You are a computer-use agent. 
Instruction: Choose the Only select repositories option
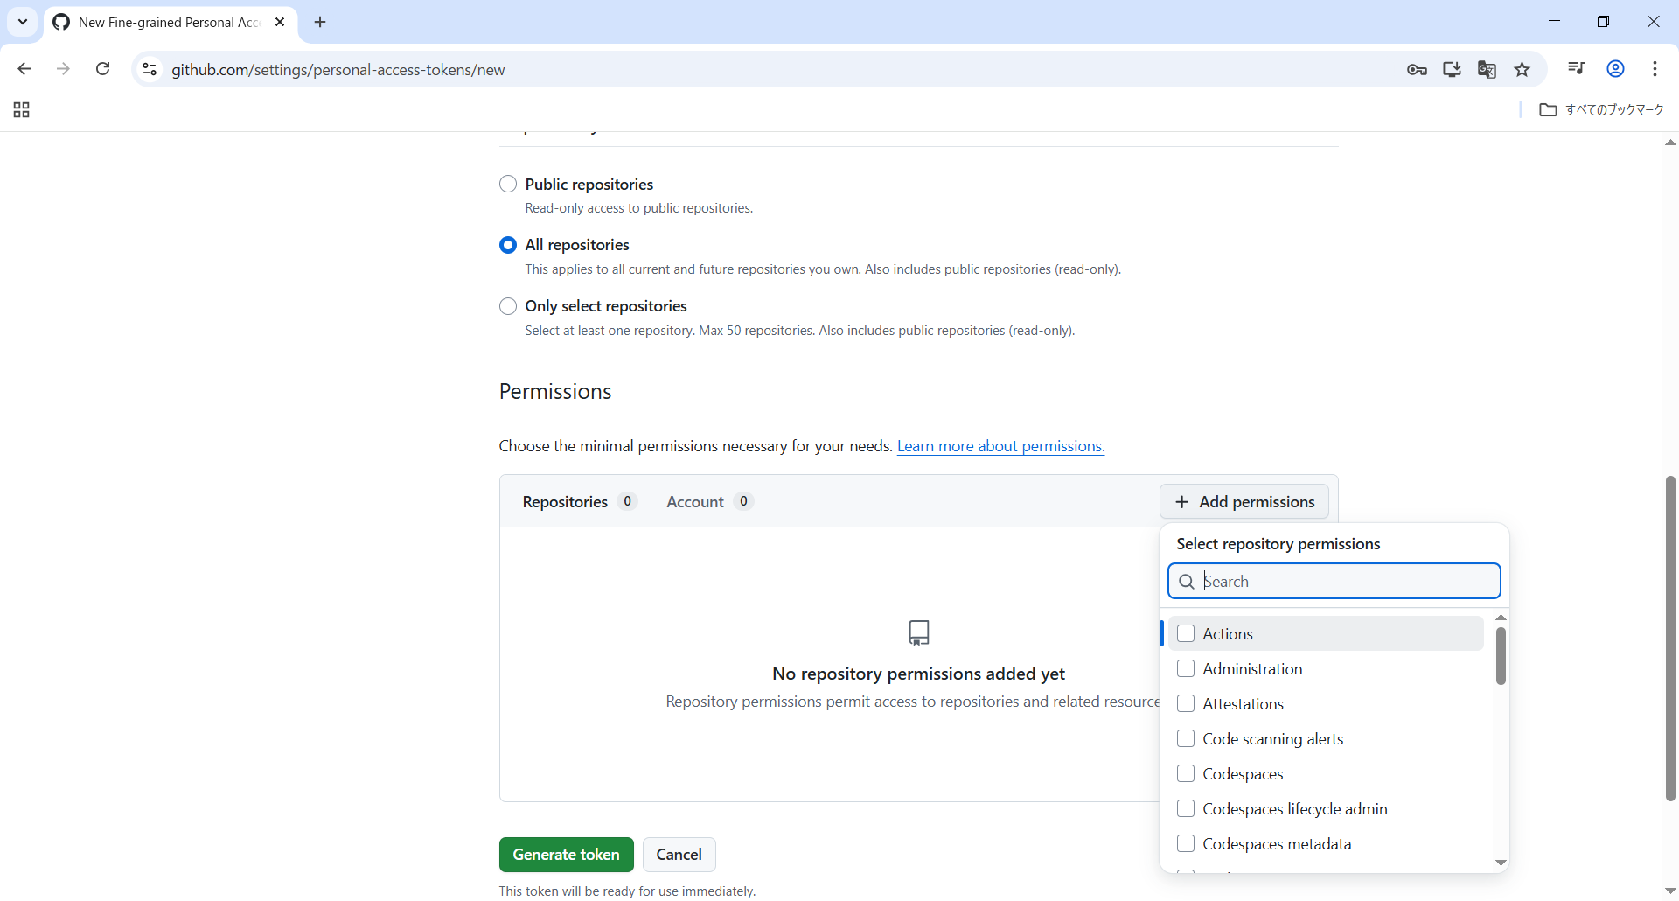508,306
